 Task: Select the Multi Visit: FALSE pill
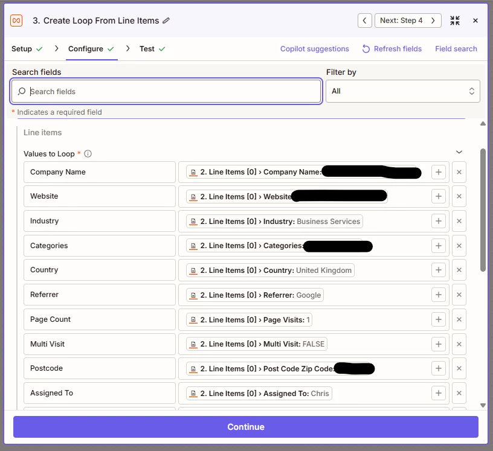pos(257,344)
